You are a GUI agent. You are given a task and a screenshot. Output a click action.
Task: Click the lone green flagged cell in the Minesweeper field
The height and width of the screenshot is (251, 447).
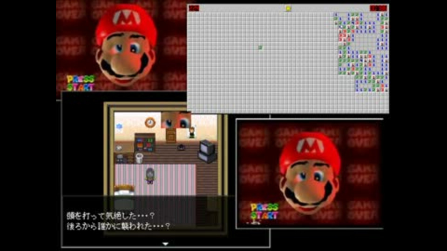[x=260, y=47]
